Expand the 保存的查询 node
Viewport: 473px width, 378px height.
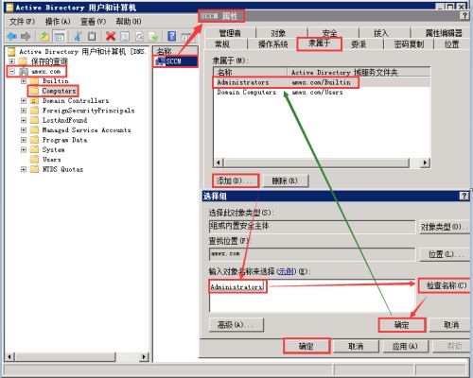coord(11,61)
